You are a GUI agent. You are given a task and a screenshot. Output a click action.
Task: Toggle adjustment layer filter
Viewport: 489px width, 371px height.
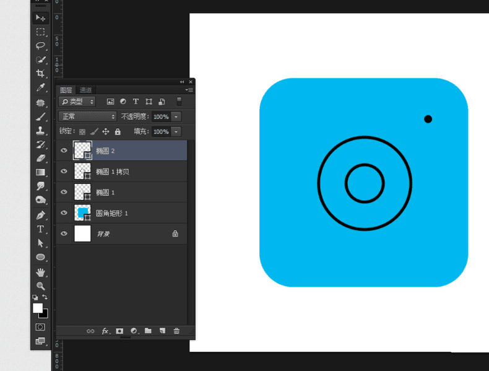pyautogui.click(x=123, y=102)
